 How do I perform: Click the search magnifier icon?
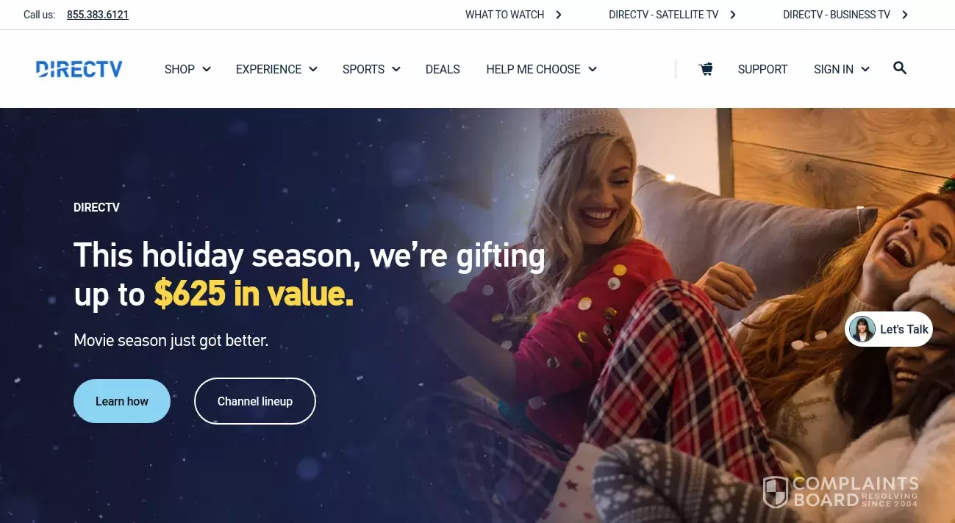pos(900,68)
